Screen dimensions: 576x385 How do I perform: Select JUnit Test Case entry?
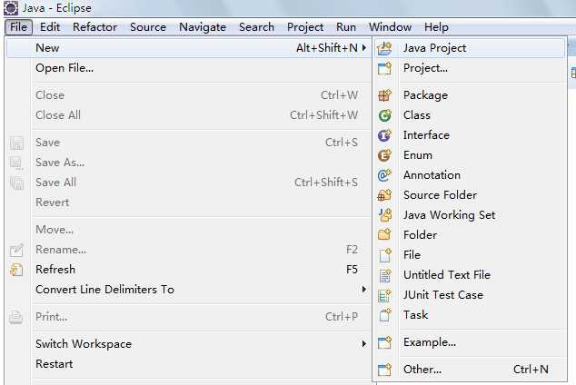pos(470,295)
